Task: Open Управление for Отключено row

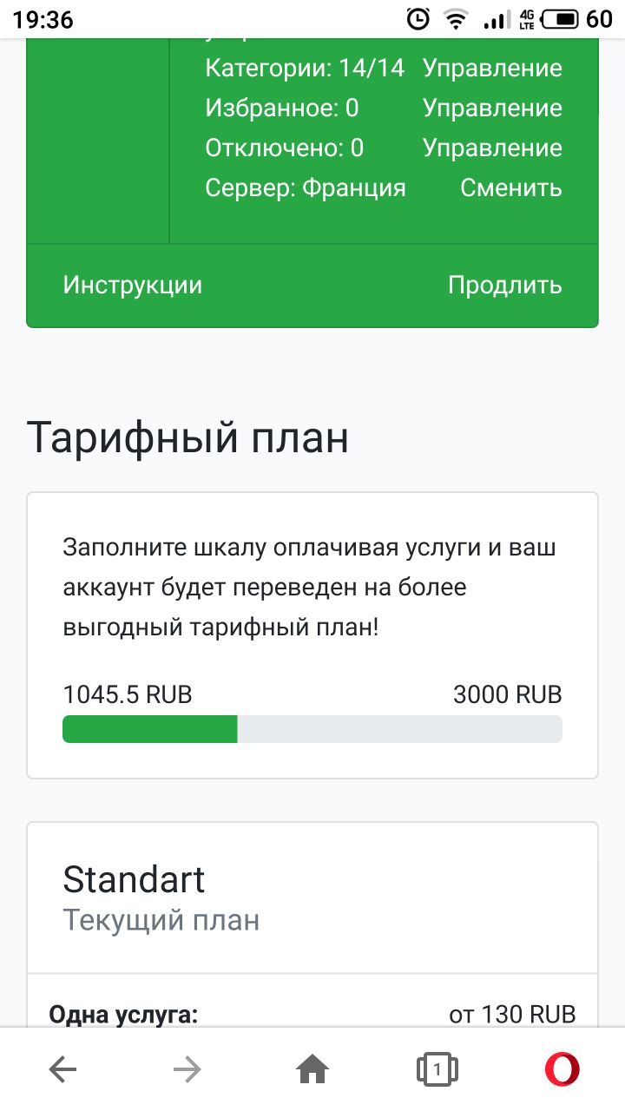Action: click(x=492, y=148)
